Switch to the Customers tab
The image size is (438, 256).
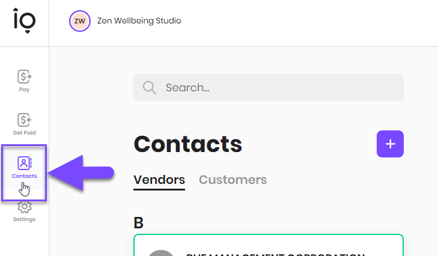pos(233,180)
